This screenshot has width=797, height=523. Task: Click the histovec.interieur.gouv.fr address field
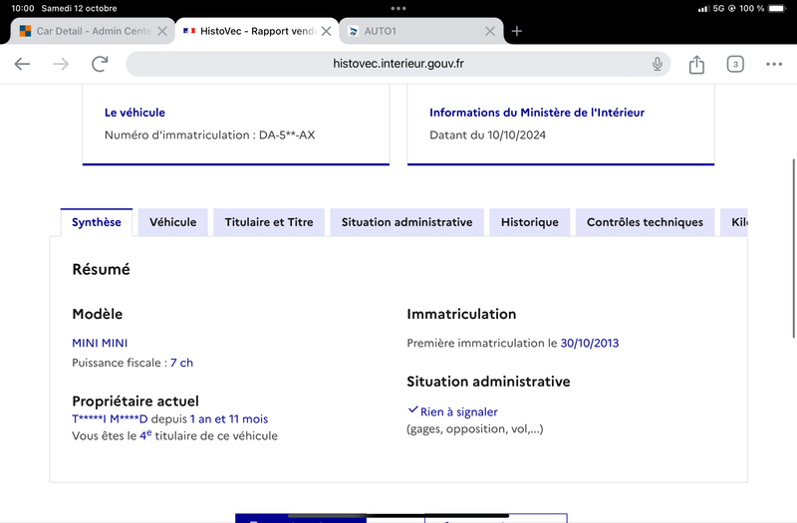tap(398, 64)
